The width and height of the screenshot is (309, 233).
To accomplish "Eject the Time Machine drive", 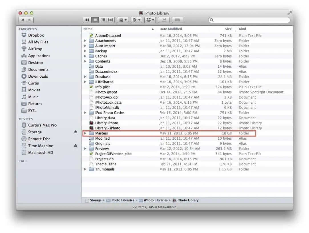I will click(76, 146).
